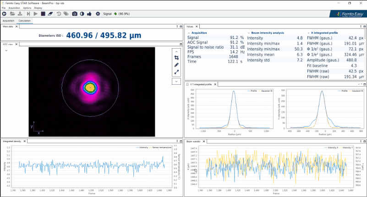Open settings with the gear icon
The height and width of the screenshot is (197, 367).
98,14
